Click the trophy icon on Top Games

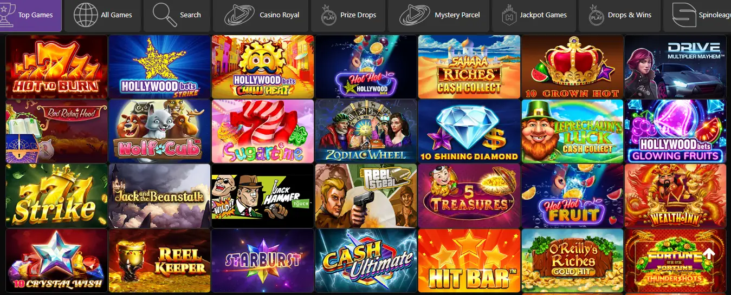tap(8, 15)
